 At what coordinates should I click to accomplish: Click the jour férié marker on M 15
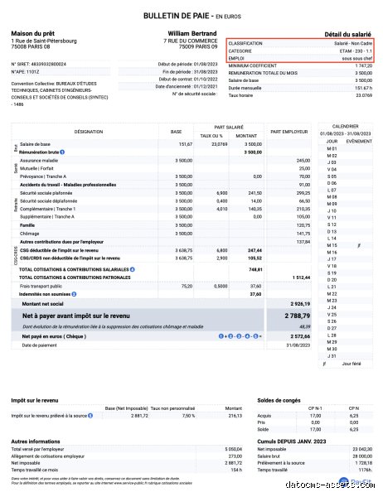tap(359, 246)
